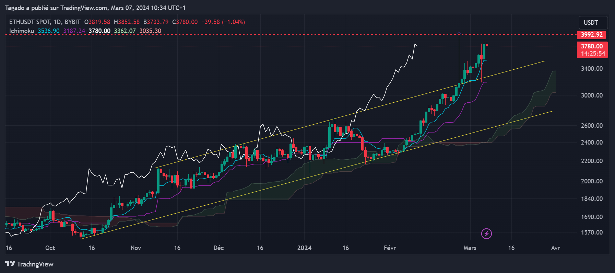
Task: Click the Mars label on time axis
Action: 470,248
